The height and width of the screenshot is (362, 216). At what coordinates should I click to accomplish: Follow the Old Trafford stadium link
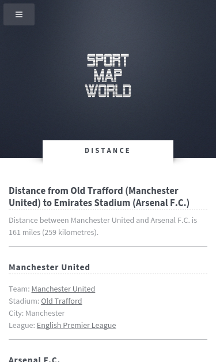tap(62, 301)
